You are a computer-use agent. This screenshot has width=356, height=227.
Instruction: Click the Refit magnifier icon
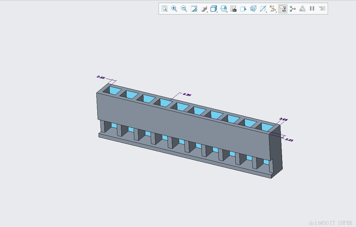pos(164,9)
